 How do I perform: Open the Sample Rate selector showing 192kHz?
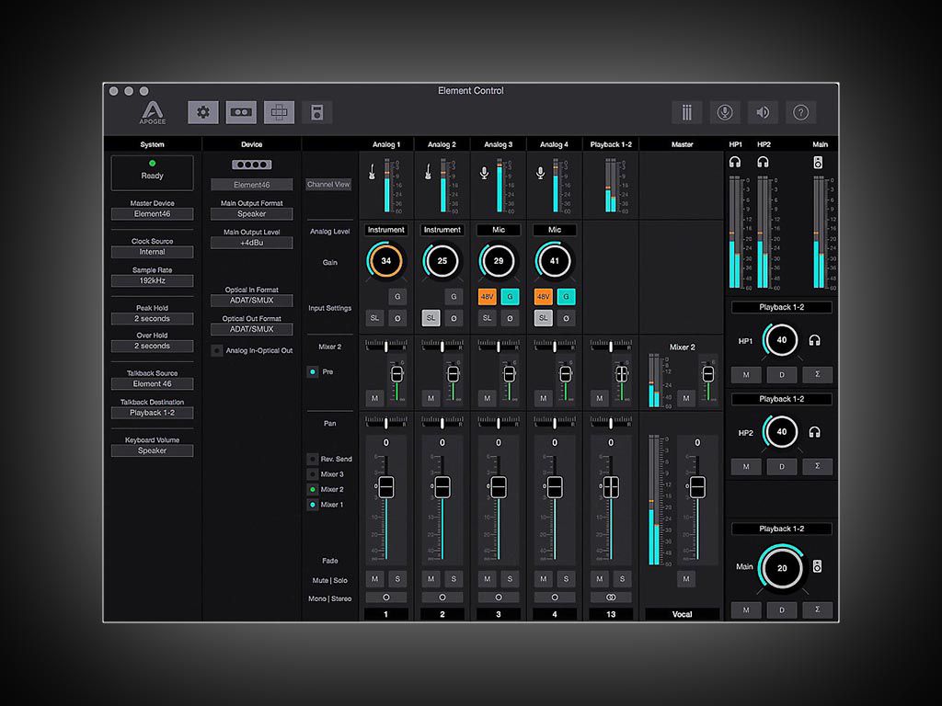152,280
